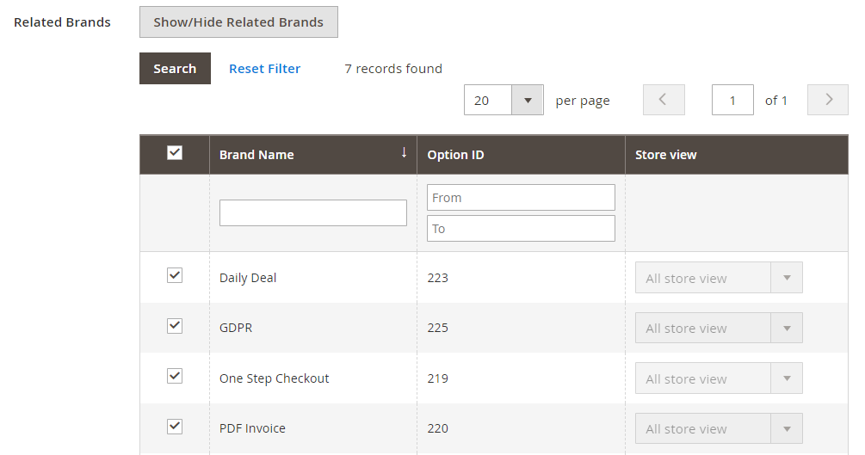
Task: Click the Search button
Action: click(x=175, y=69)
